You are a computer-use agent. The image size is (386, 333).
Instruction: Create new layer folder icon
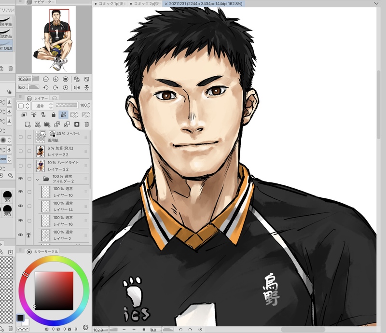(47, 125)
